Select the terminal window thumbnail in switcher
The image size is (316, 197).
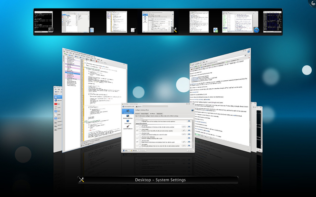pos(44,22)
